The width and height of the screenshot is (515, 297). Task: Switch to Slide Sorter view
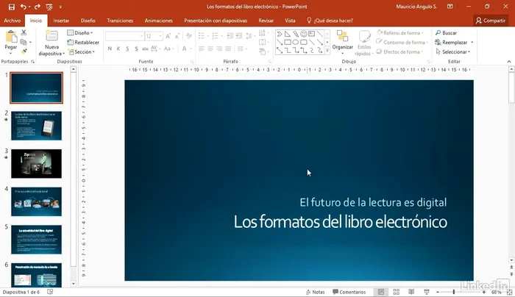[x=397, y=292]
